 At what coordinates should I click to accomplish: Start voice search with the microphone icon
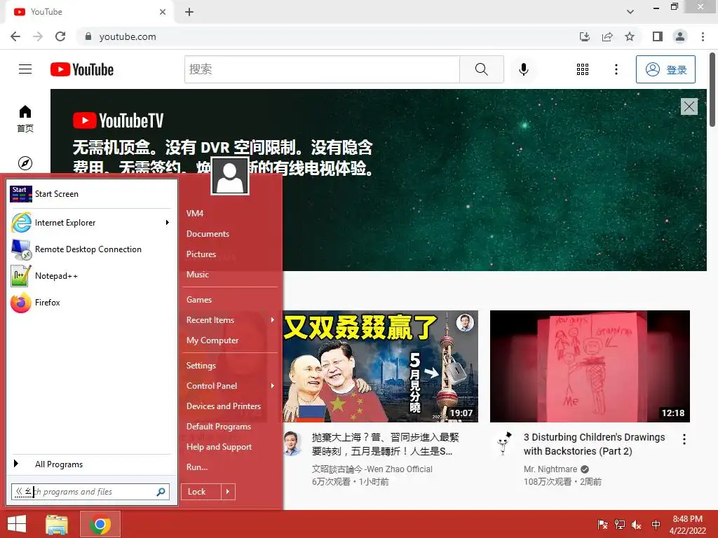(x=523, y=69)
